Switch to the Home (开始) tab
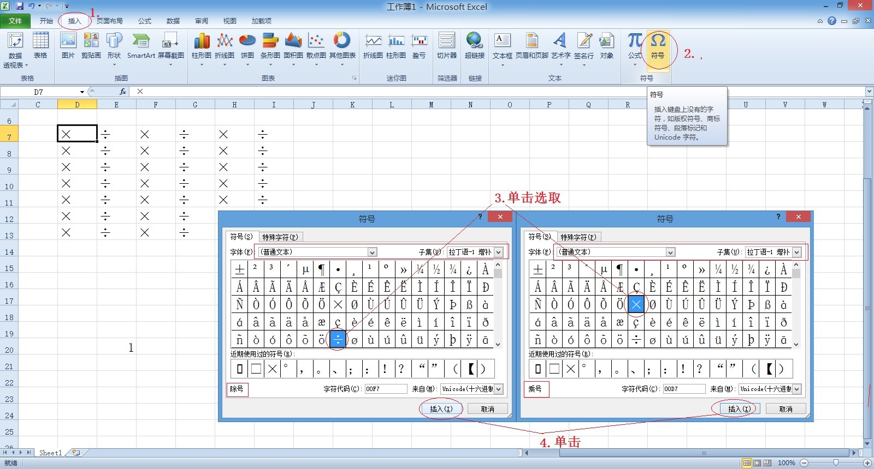 (x=46, y=21)
